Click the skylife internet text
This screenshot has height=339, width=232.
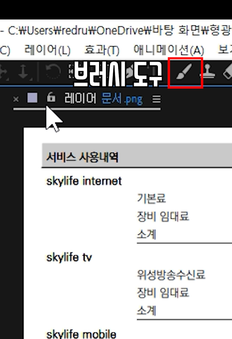point(84,181)
